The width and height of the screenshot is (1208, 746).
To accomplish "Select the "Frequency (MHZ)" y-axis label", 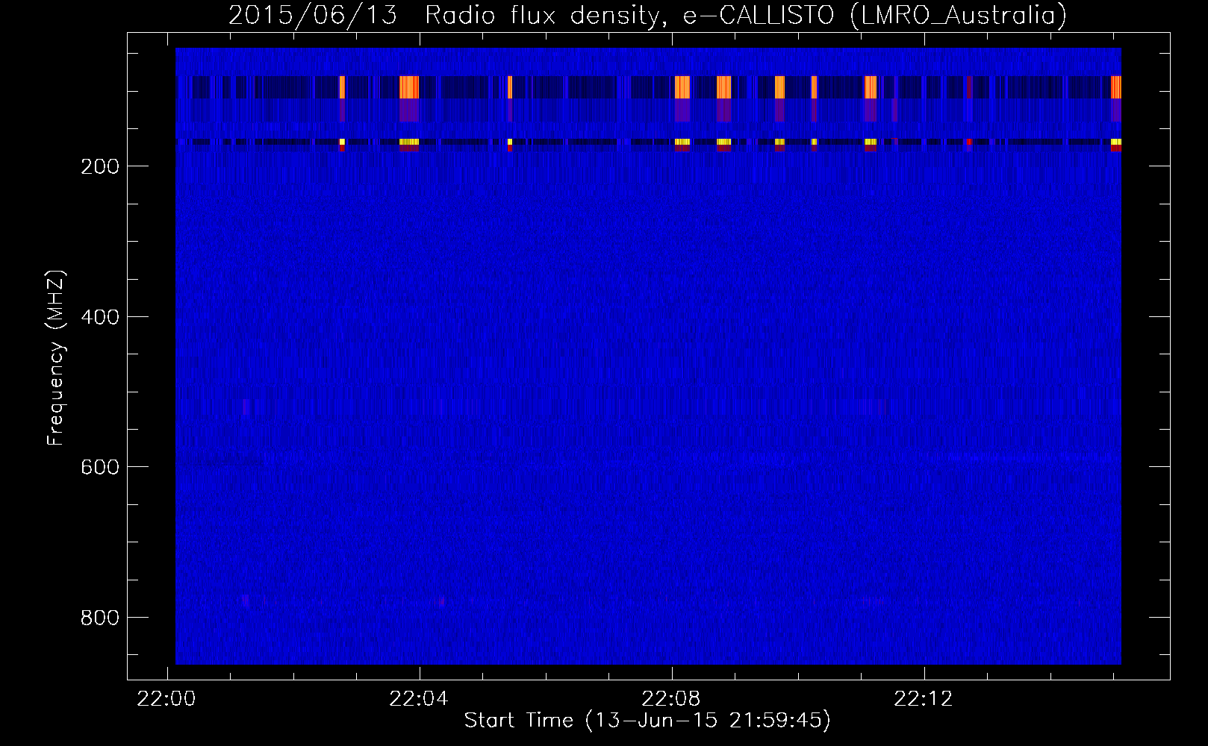I will coord(56,357).
